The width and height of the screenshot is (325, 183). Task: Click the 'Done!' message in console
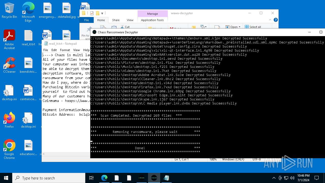click(140, 148)
